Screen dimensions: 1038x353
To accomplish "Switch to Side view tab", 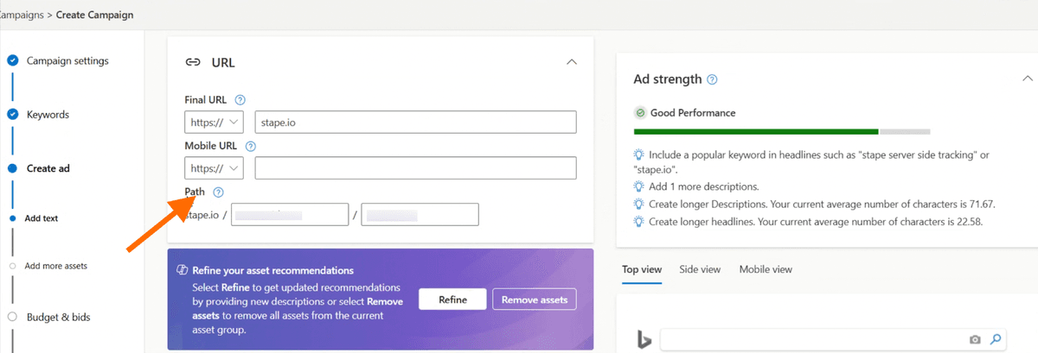I will (700, 269).
